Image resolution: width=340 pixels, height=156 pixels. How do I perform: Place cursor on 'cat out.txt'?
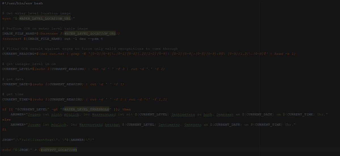(x=52, y=54)
